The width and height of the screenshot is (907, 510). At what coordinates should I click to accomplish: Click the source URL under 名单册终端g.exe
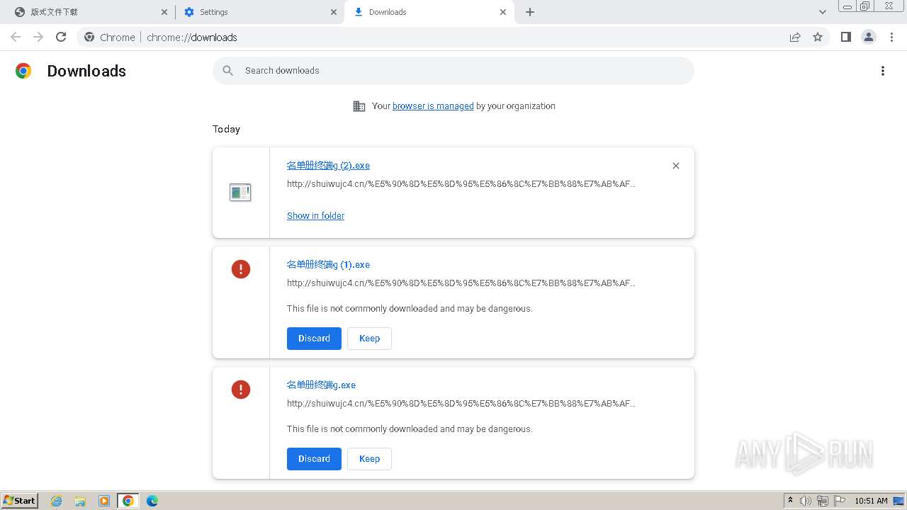[x=461, y=404]
